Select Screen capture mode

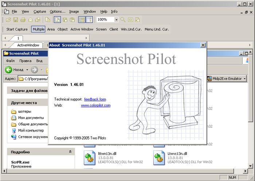coord(101,29)
